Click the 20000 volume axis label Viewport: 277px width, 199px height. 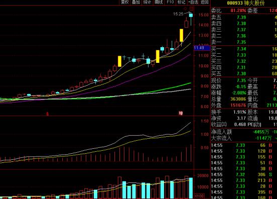203,176
